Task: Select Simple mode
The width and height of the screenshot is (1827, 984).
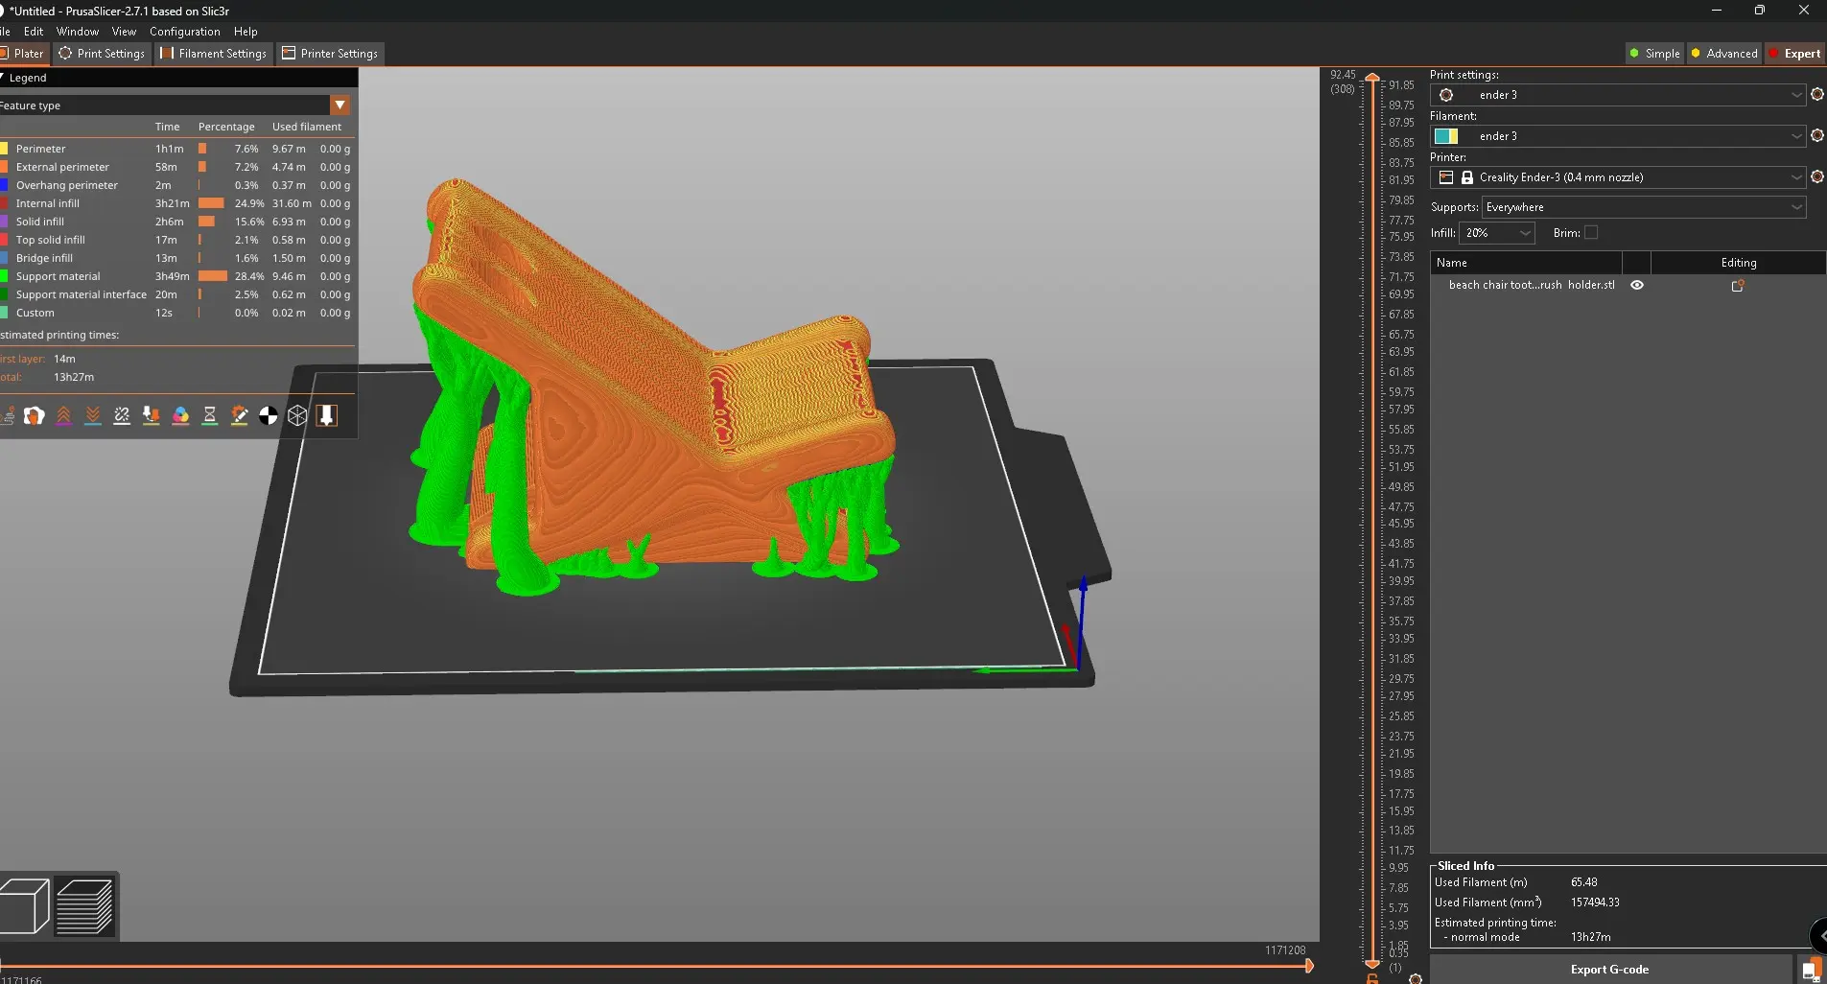Action: click(x=1654, y=54)
